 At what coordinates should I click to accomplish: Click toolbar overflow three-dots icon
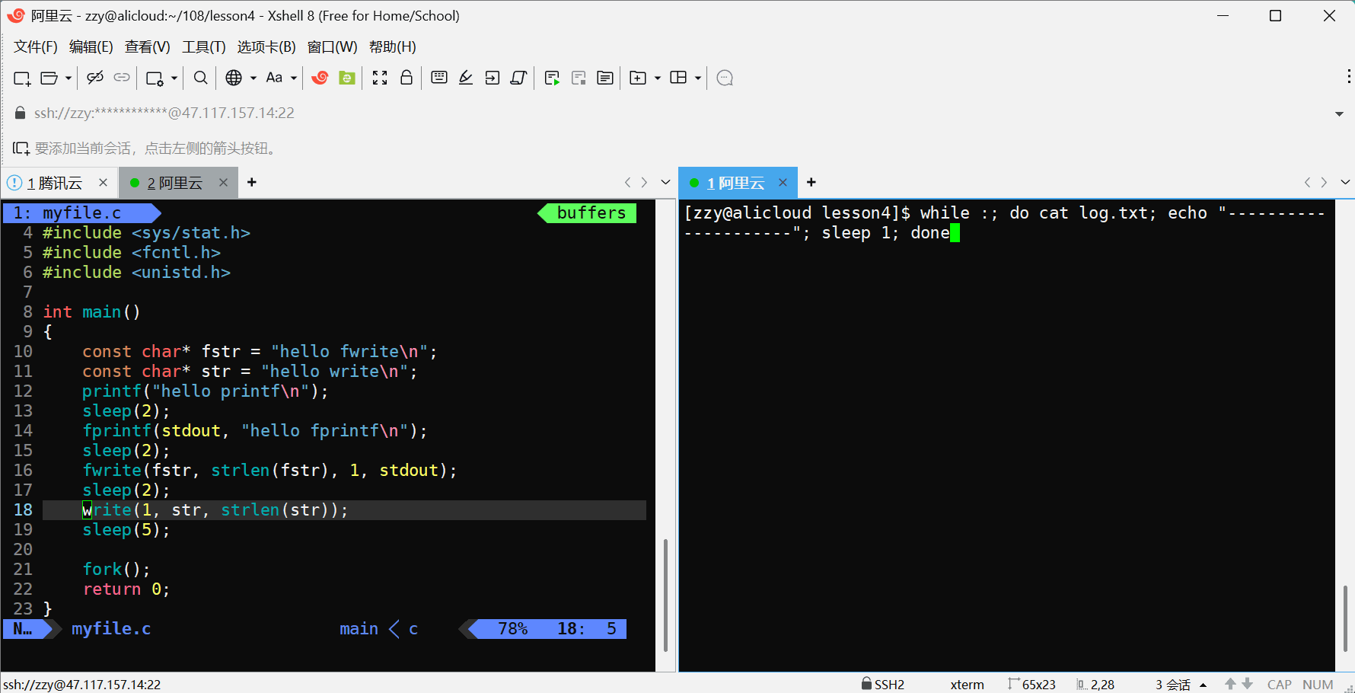1348,76
